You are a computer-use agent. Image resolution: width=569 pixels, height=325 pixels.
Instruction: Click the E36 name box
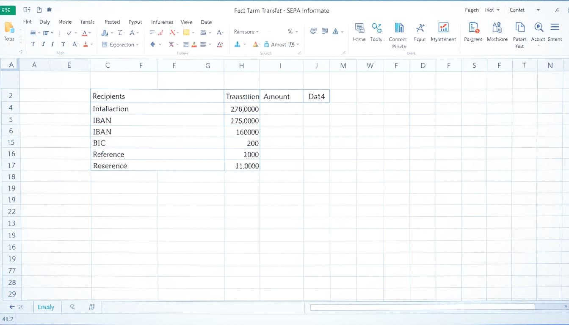[8, 10]
